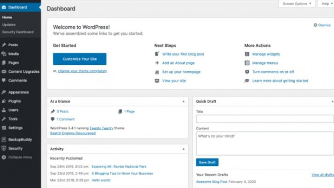
Task: Click the Tools wrench icon
Action: pyautogui.click(x=4, y=119)
